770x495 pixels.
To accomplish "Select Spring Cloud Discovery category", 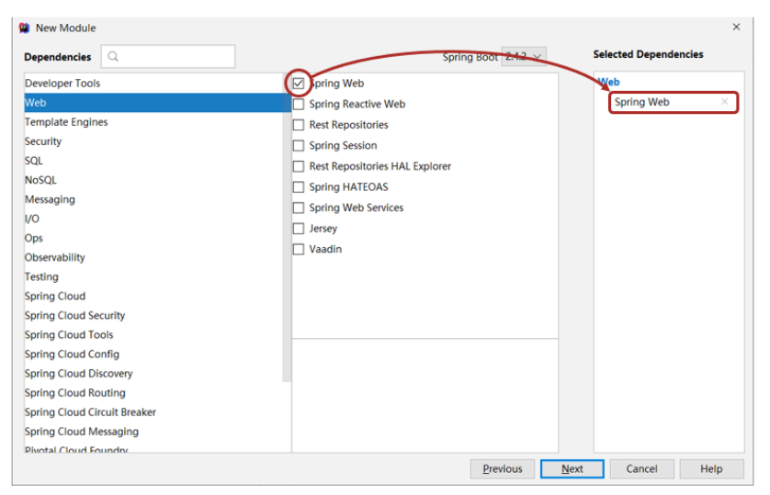I will pos(153,374).
